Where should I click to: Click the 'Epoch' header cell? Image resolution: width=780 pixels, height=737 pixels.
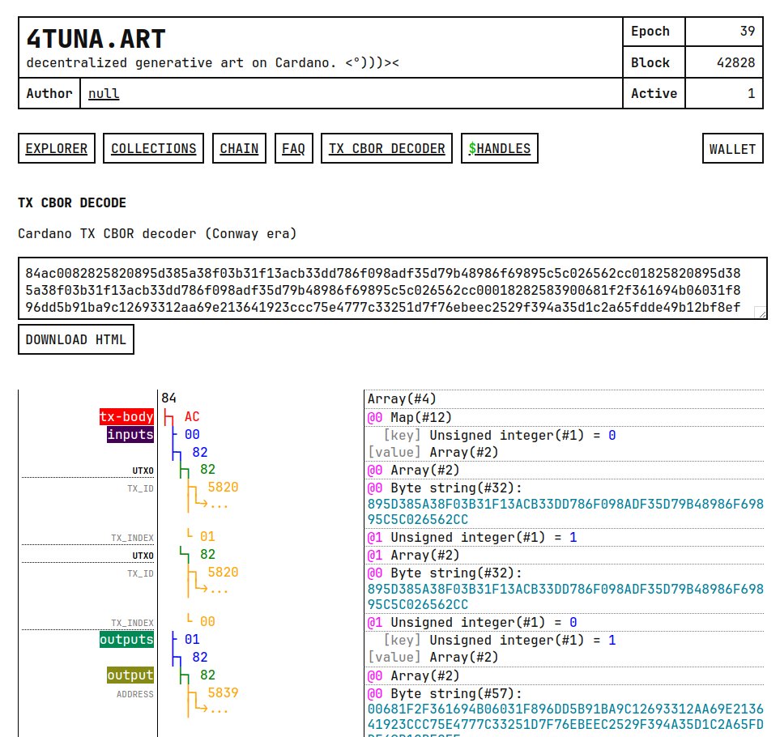pos(654,32)
